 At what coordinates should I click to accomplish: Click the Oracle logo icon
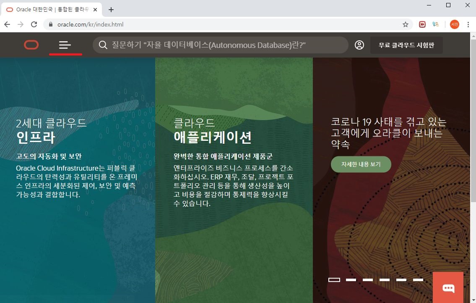point(31,45)
